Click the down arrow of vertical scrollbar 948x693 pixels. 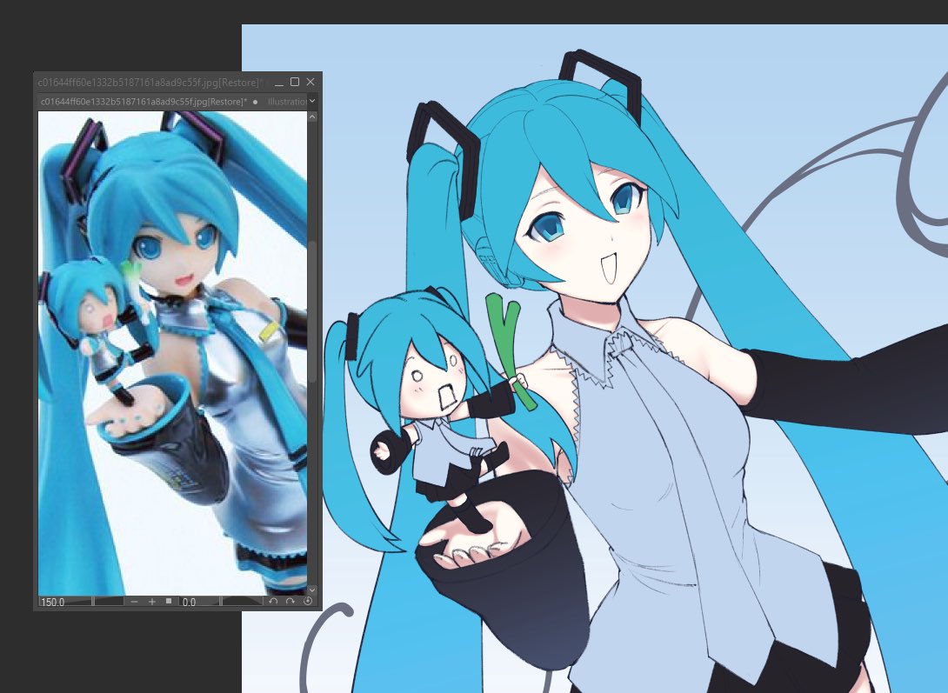312,589
